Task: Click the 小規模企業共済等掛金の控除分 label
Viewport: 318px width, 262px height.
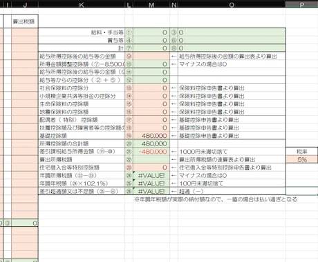Action: pos(77,96)
